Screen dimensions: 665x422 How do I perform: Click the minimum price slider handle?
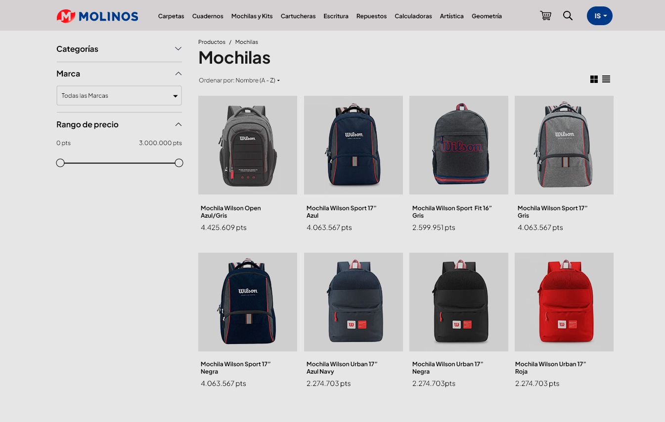click(x=60, y=163)
